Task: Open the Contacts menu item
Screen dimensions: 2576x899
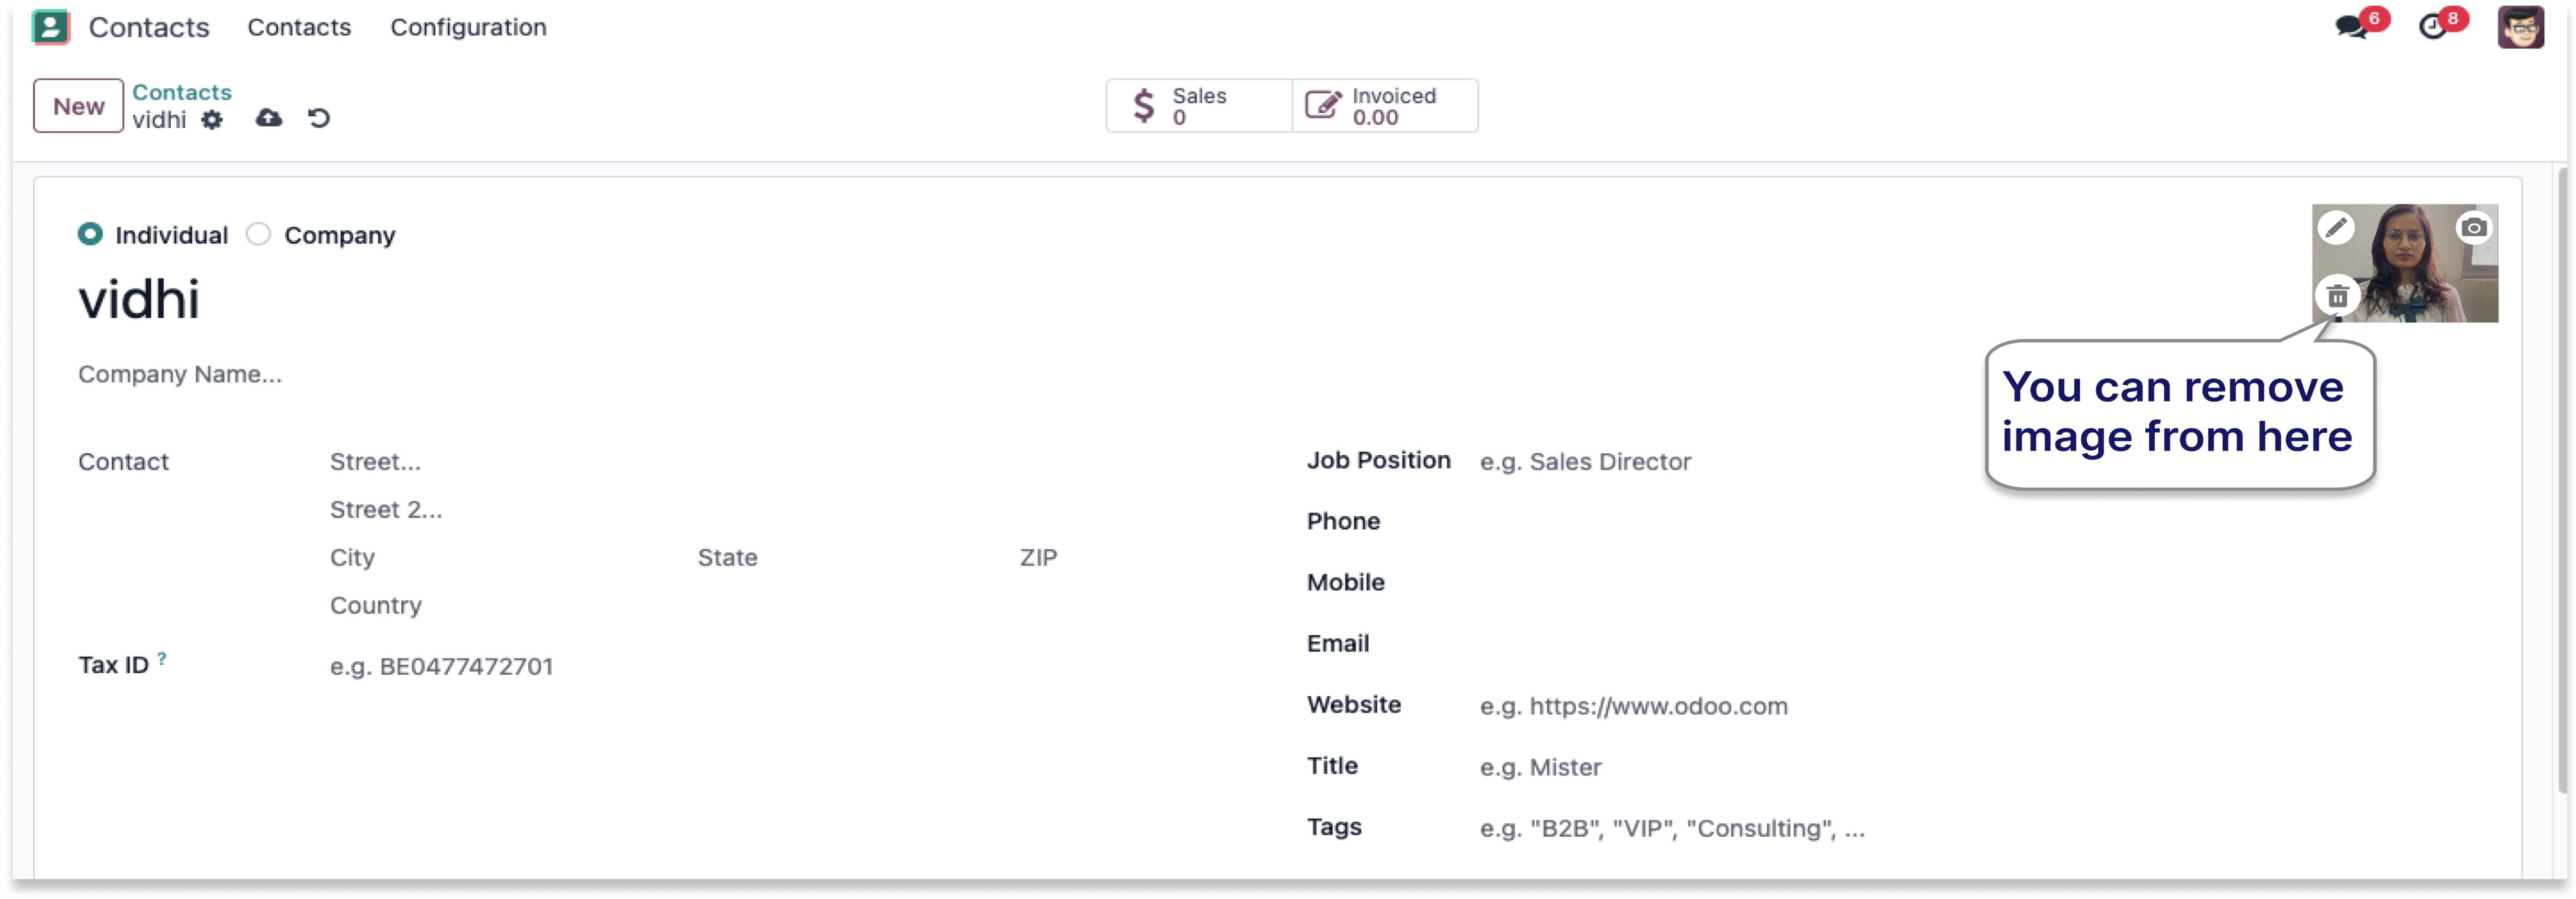Action: (299, 27)
